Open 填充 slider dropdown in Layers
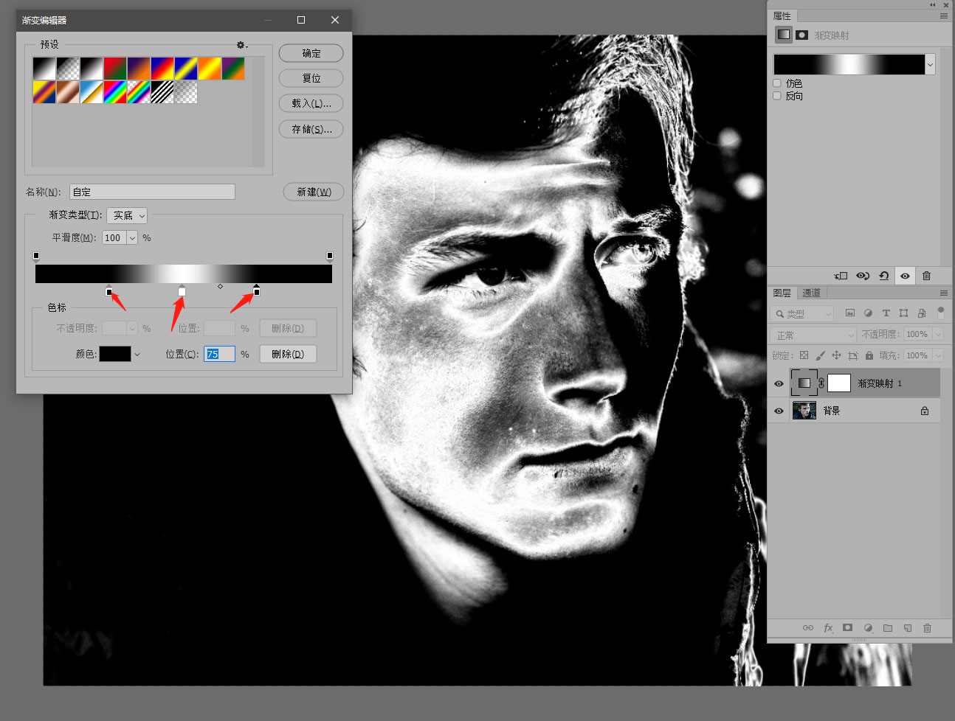 [938, 355]
